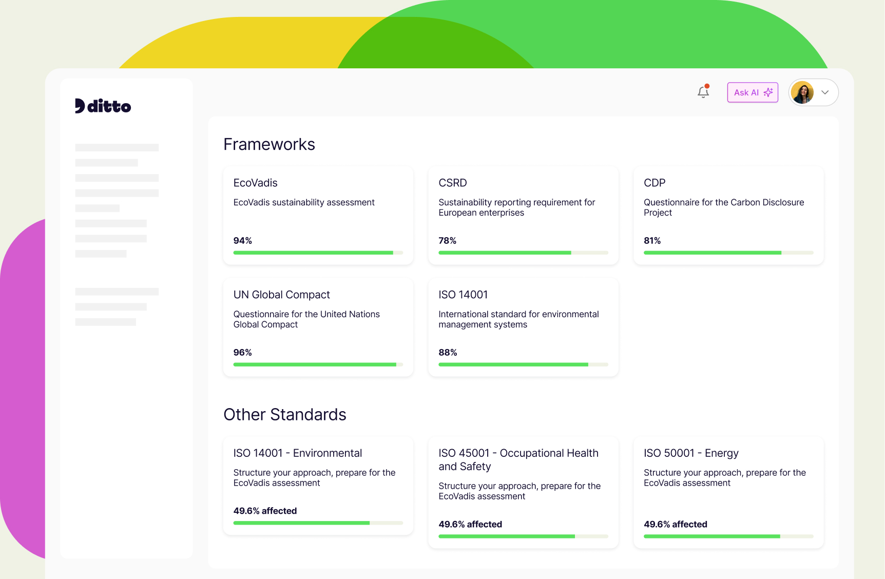Click the sparkle icon in Ask AI
The width and height of the screenshot is (885, 579).
[x=768, y=92]
